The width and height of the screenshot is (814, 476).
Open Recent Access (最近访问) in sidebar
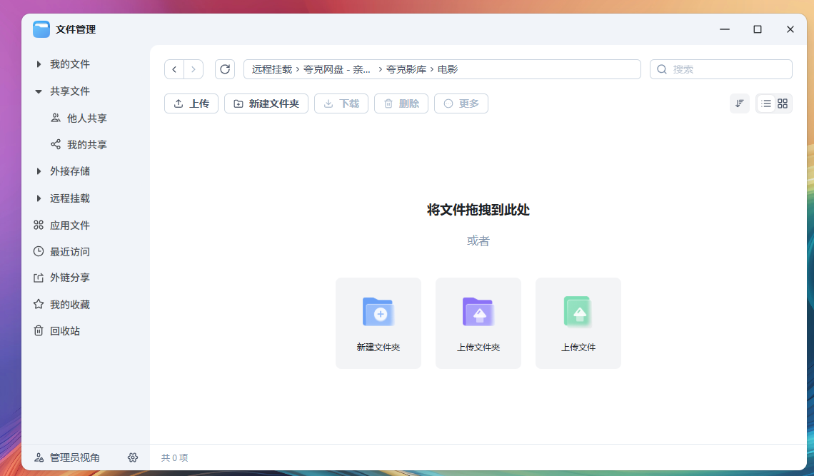click(x=69, y=252)
